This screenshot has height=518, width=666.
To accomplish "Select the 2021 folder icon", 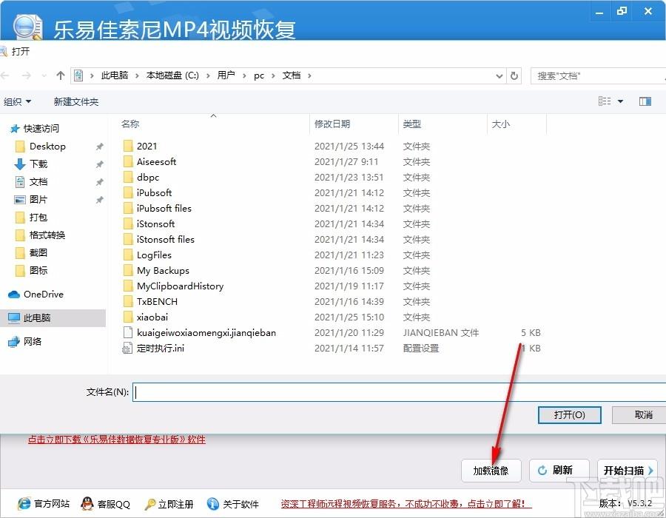I will coord(128,146).
